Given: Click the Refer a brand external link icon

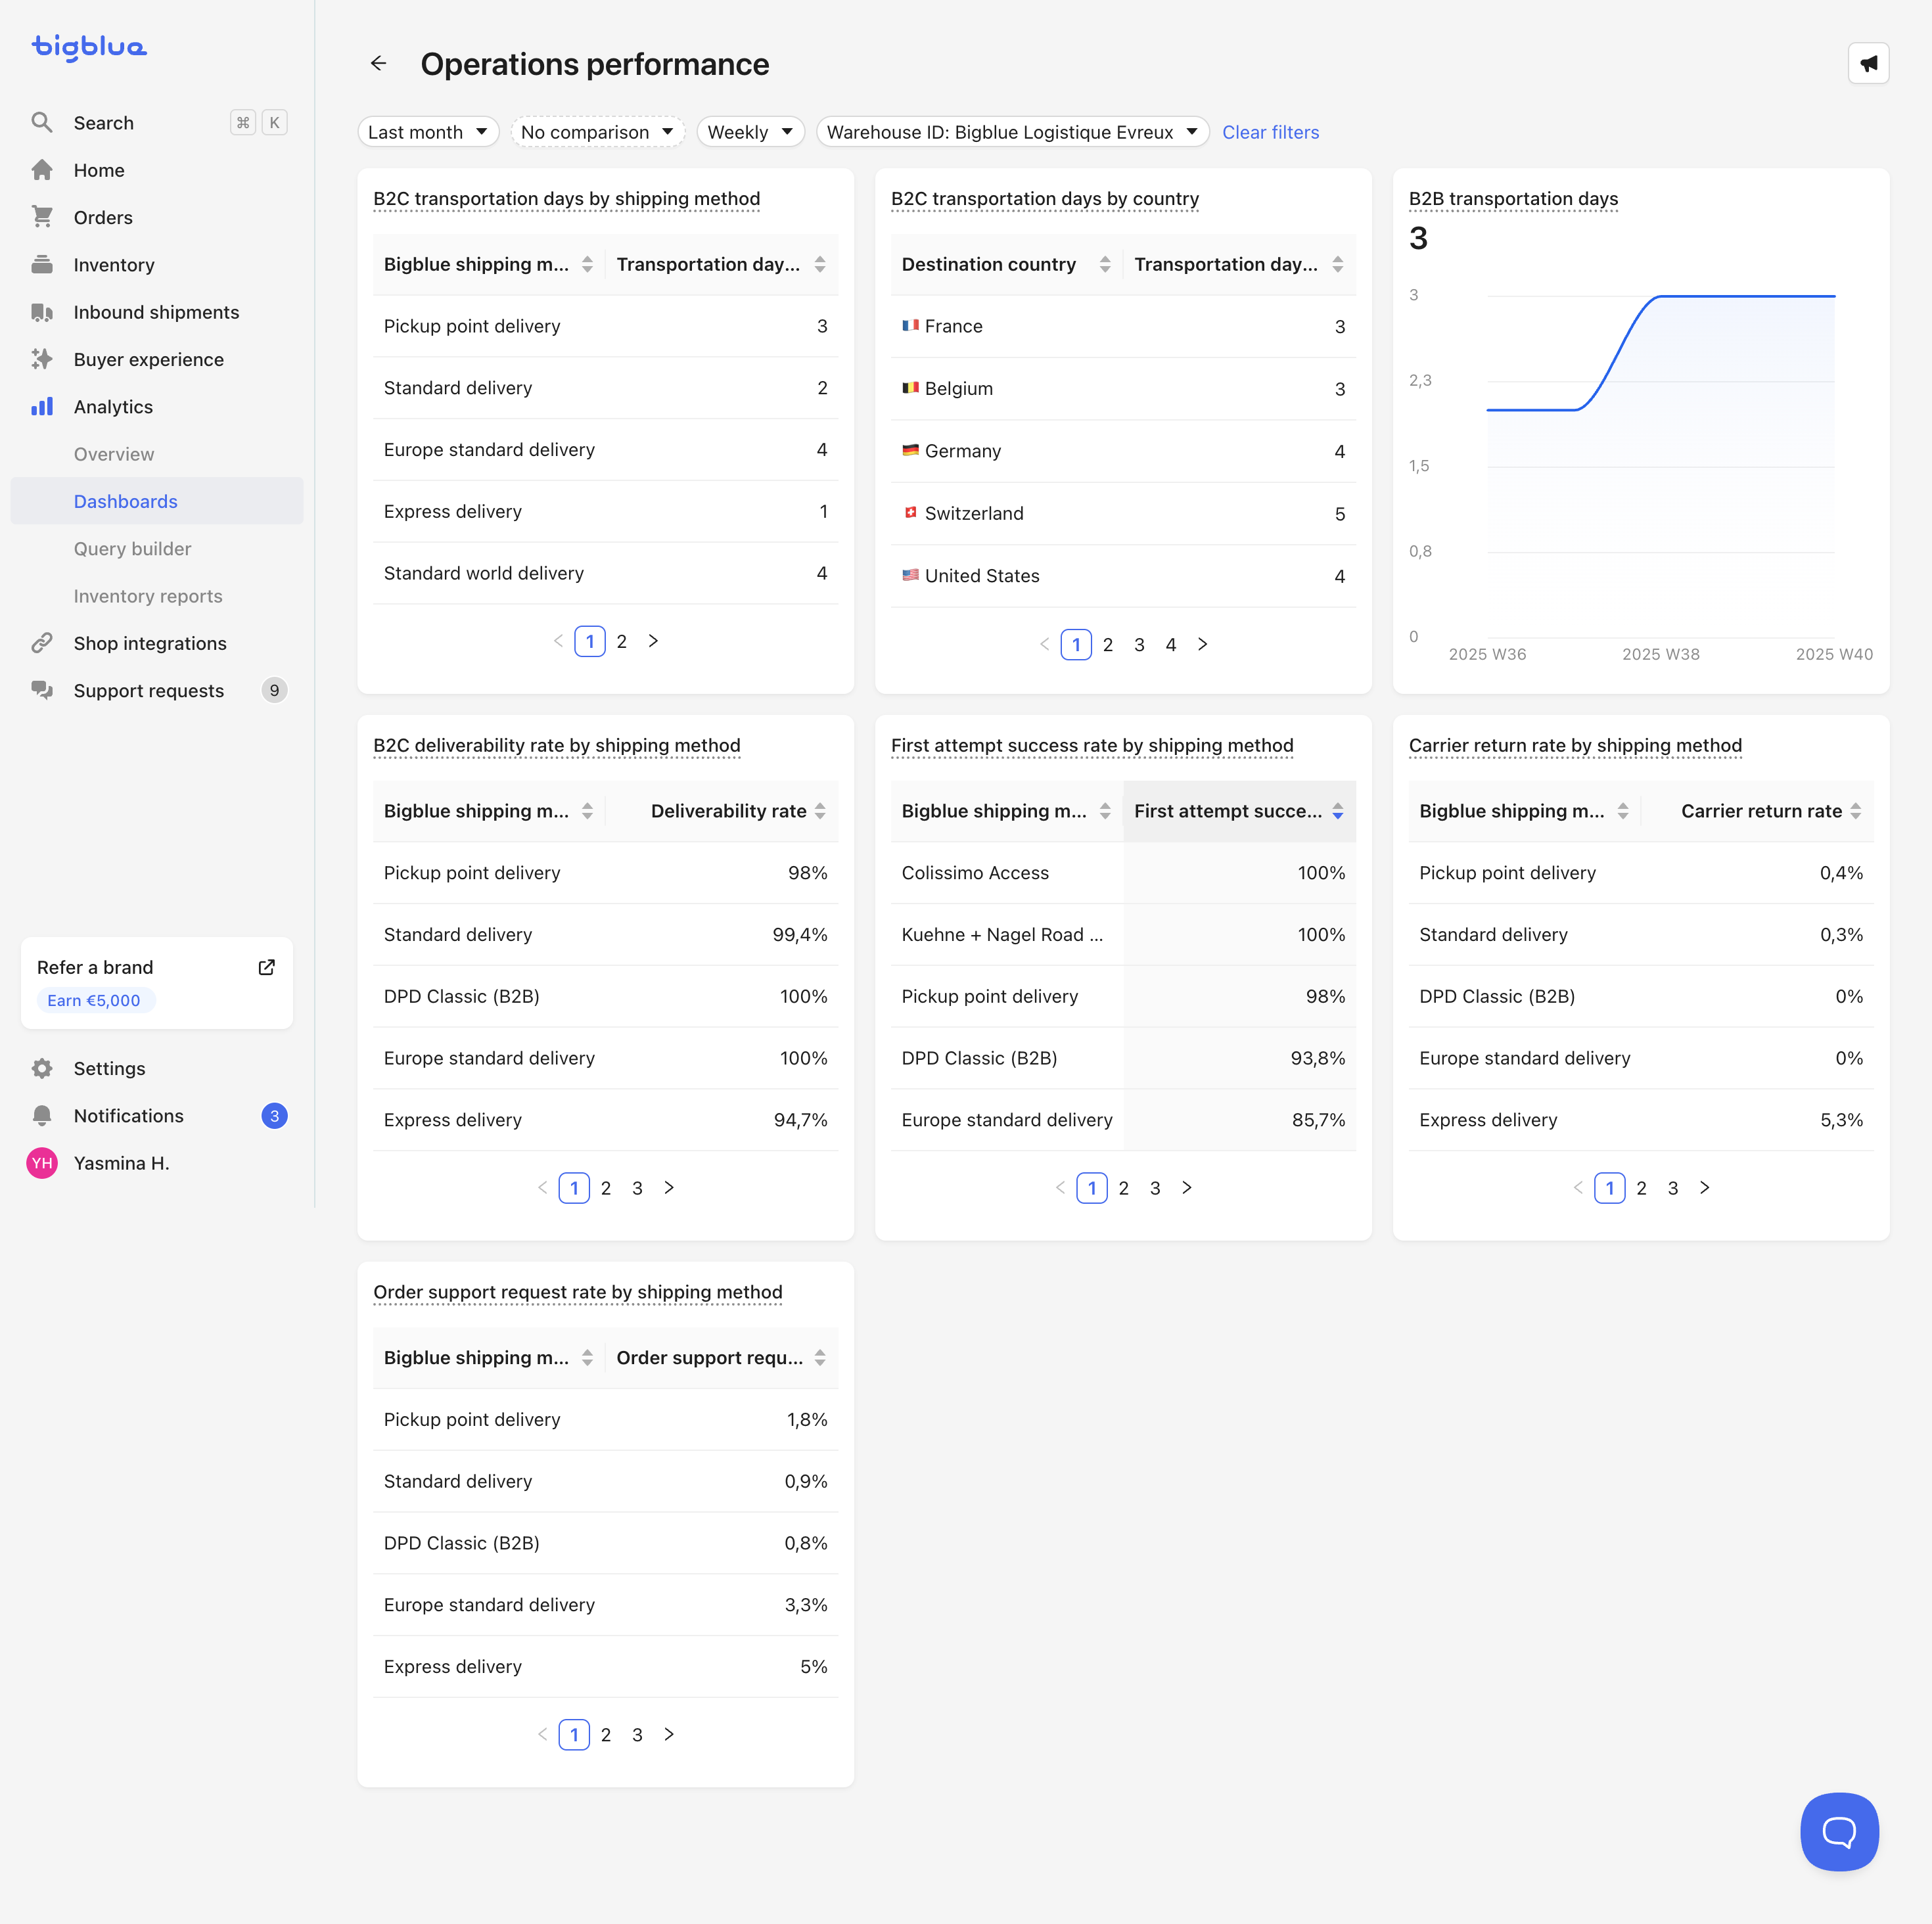Looking at the screenshot, I should tap(266, 967).
